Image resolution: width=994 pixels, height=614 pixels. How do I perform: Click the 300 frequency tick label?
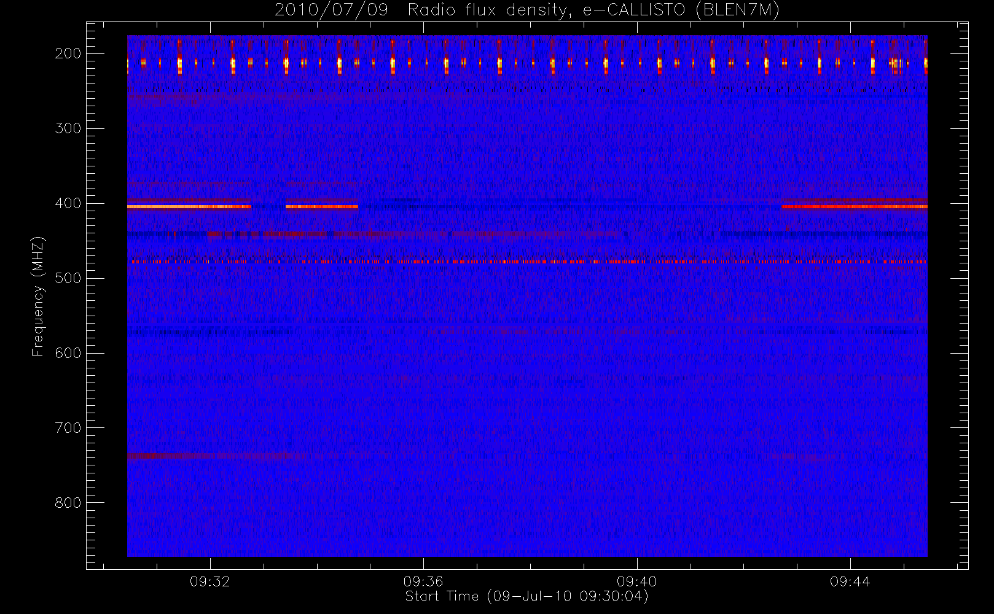tap(68, 128)
